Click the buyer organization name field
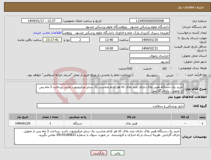This screenshot has height=160, width=211. click(110, 26)
